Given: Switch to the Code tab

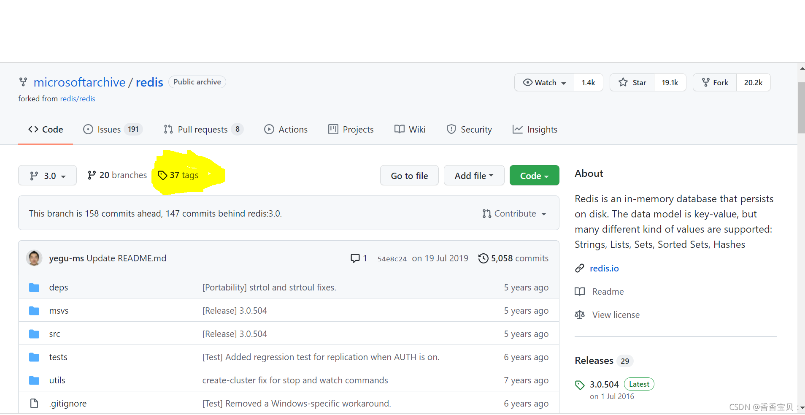Looking at the screenshot, I should point(46,130).
